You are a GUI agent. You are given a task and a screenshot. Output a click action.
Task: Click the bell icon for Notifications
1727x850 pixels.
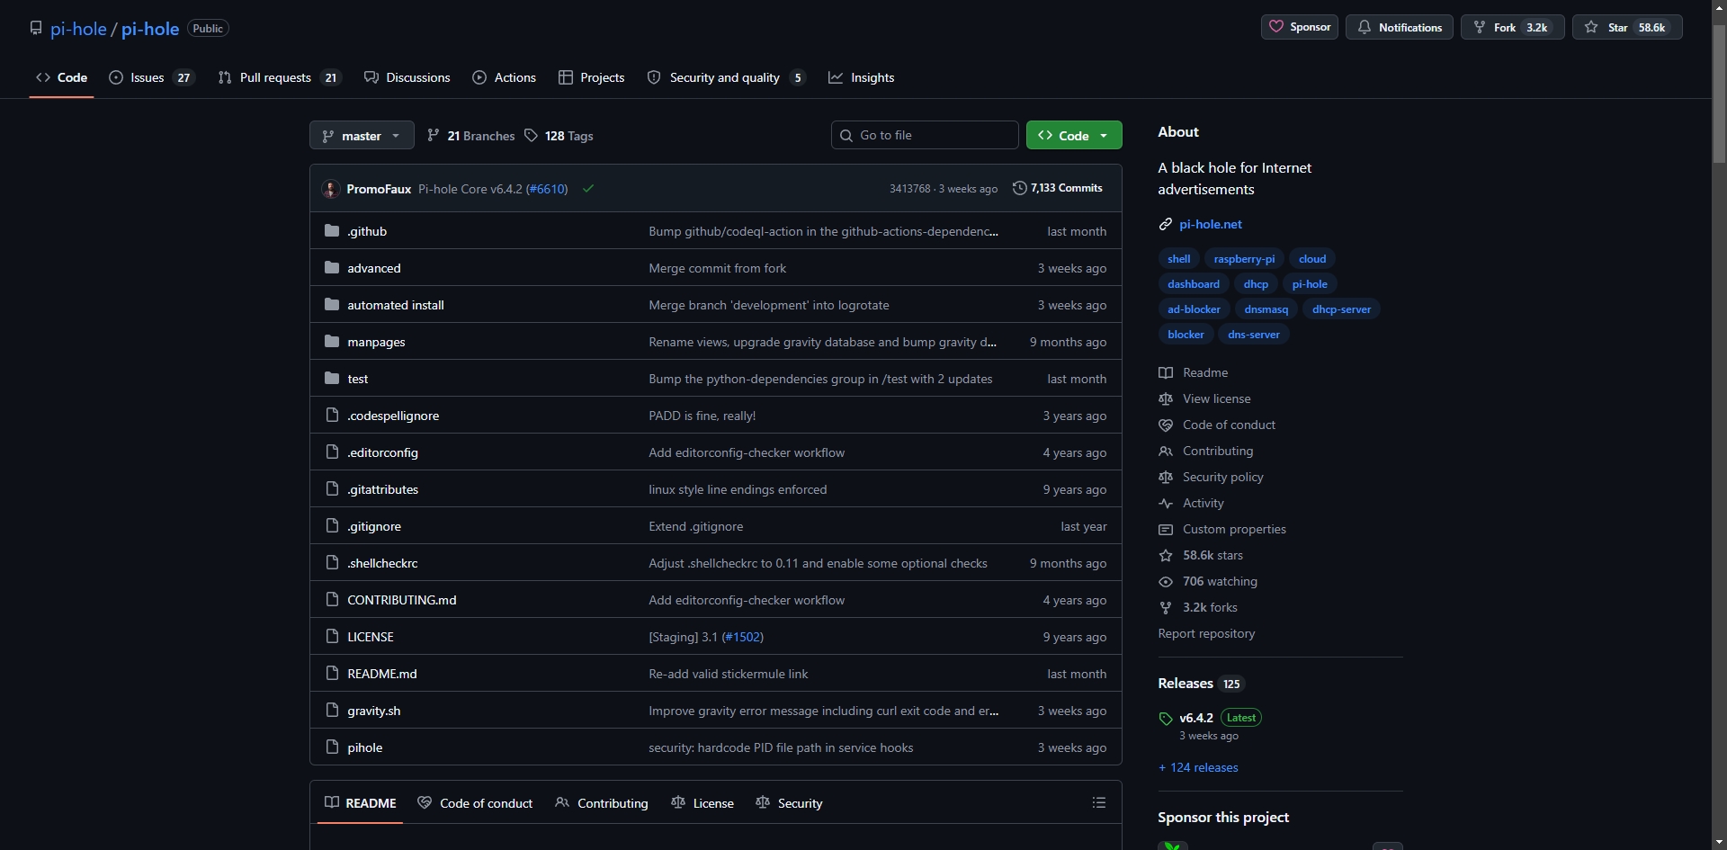pyautogui.click(x=1365, y=27)
